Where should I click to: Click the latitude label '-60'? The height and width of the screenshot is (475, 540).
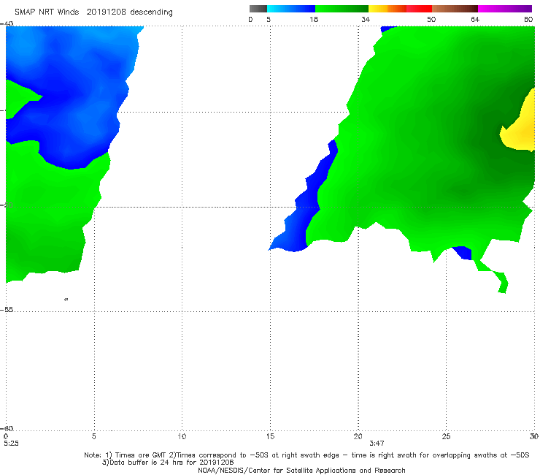point(7,428)
